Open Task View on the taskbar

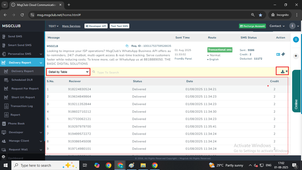pyautogui.click(x=85, y=165)
